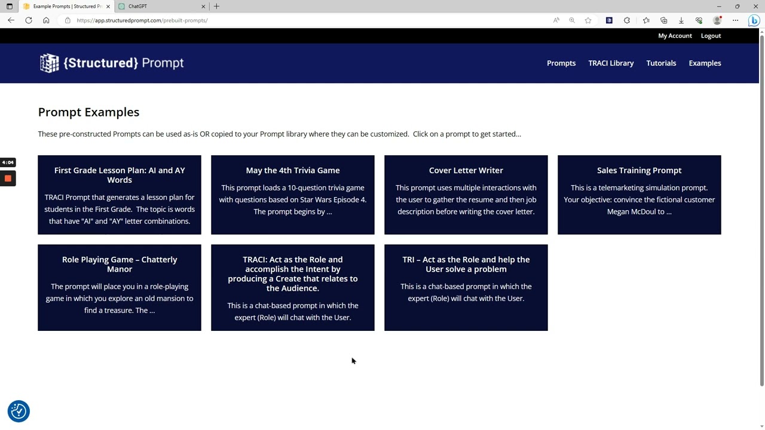Image resolution: width=765 pixels, height=430 pixels.
Task: Open the May the 4th Trivia Game card
Action: click(x=293, y=195)
